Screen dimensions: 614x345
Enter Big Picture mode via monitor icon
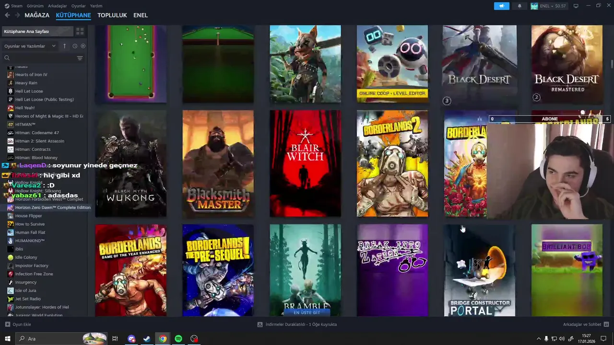tap(576, 6)
